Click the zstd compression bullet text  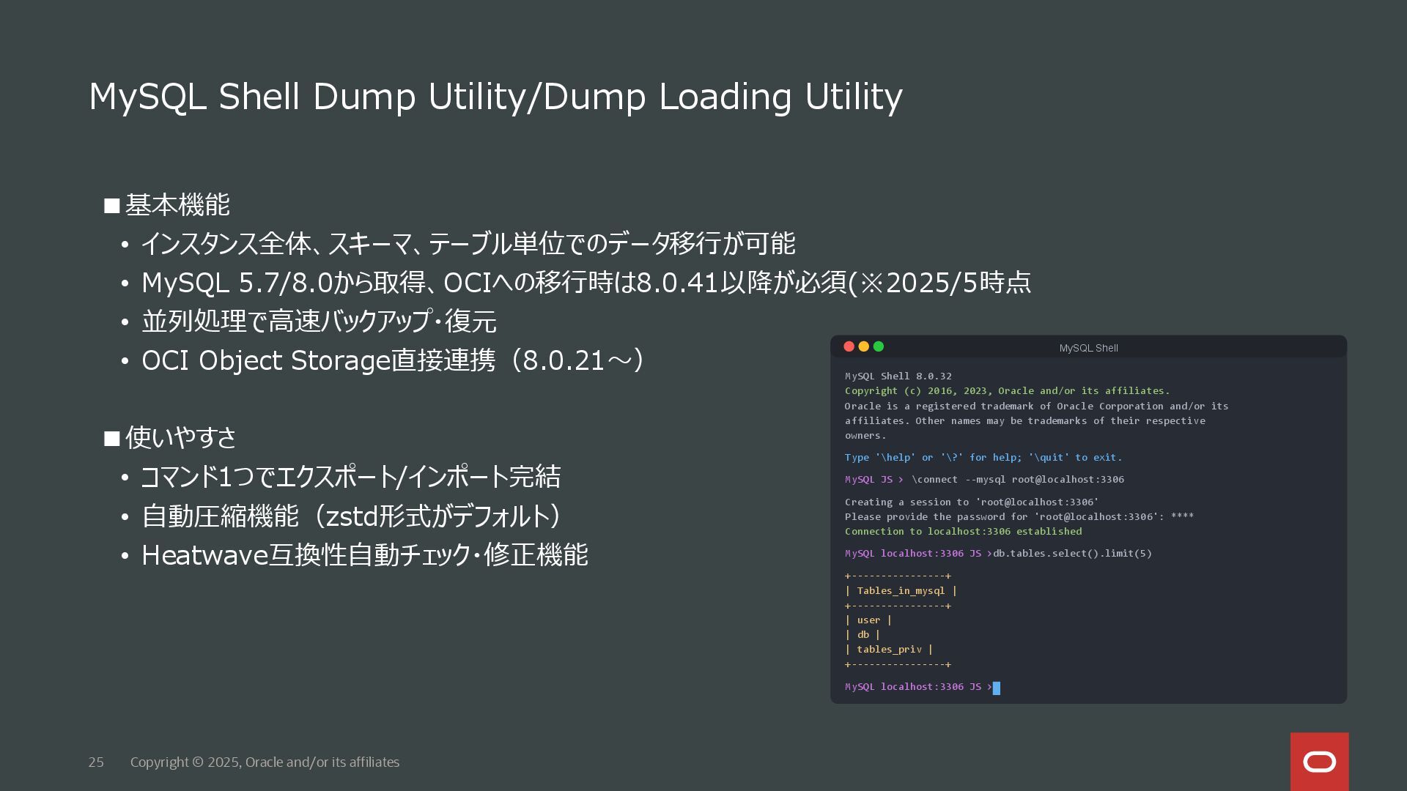click(x=352, y=516)
